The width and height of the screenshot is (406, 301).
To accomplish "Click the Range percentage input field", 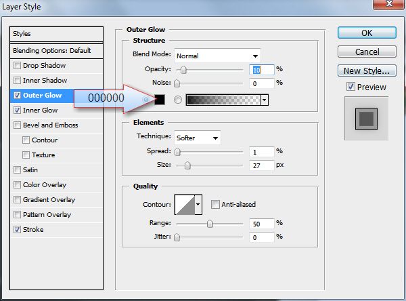I will pyautogui.click(x=261, y=224).
